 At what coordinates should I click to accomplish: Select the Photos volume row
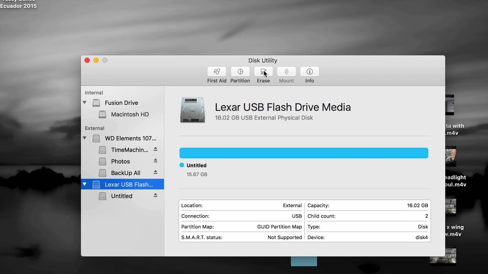tap(122, 161)
